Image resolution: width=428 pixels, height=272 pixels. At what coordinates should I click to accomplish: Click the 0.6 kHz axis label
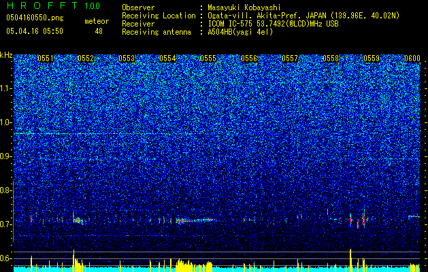6,258
